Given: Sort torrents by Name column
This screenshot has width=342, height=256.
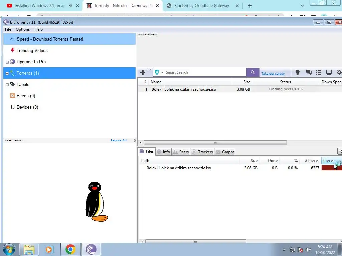Looking at the screenshot, I should click(190, 82).
